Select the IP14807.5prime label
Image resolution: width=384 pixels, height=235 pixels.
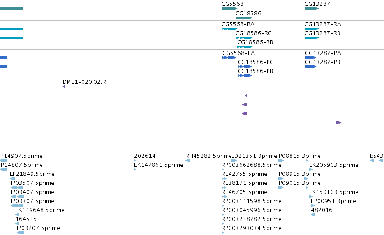pos(21,165)
